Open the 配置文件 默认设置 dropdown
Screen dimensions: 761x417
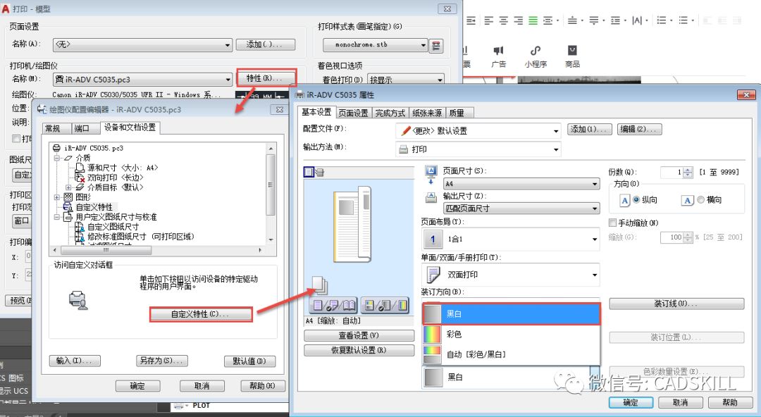pyautogui.click(x=478, y=130)
